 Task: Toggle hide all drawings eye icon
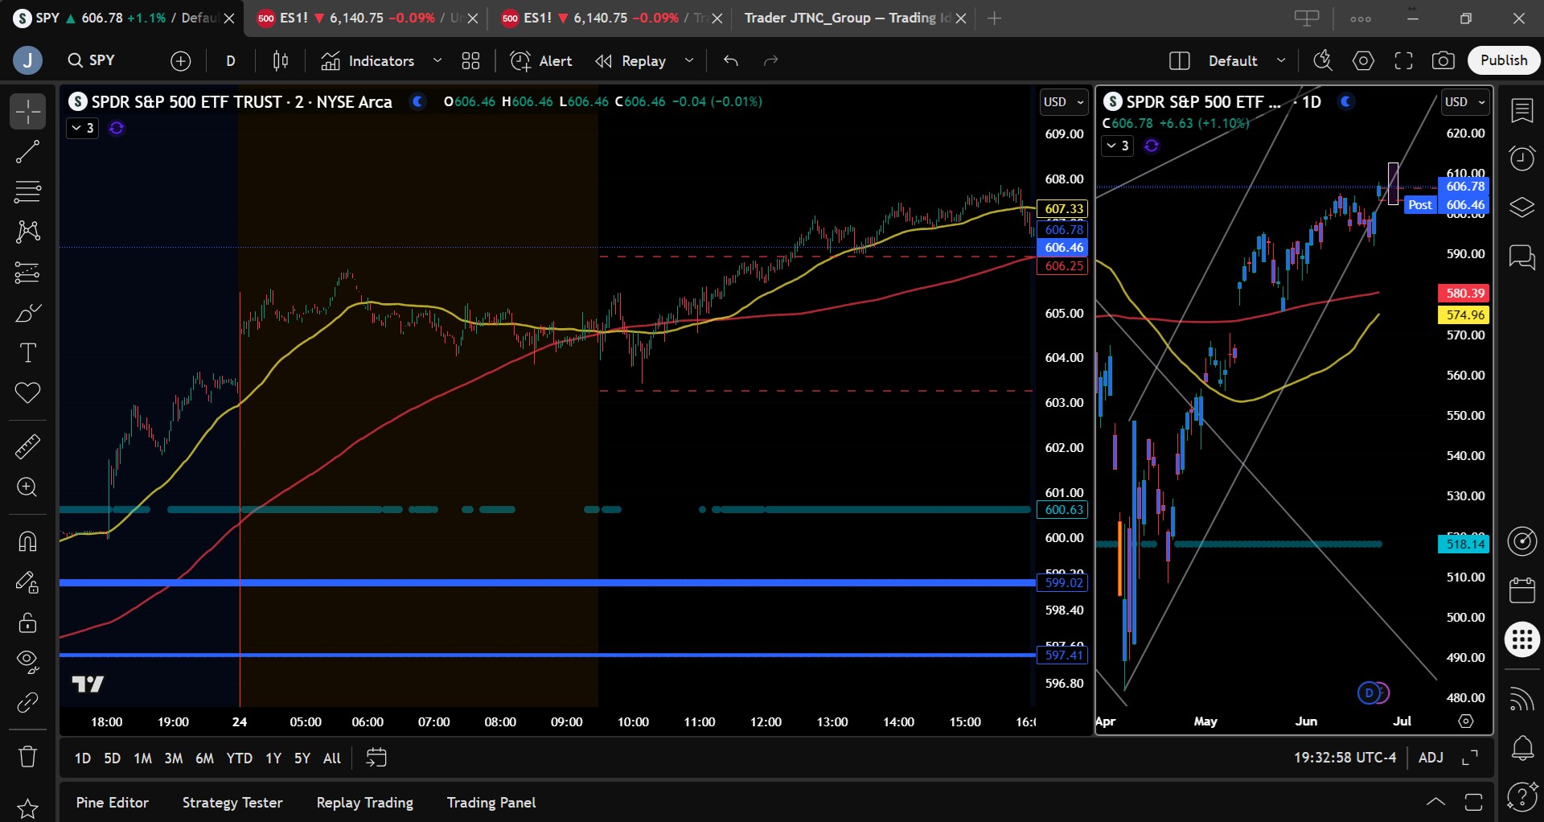pyautogui.click(x=27, y=662)
